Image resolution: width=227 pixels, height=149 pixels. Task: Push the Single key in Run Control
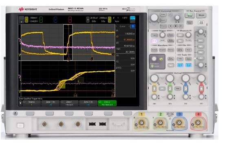pyautogui.click(x=201, y=15)
